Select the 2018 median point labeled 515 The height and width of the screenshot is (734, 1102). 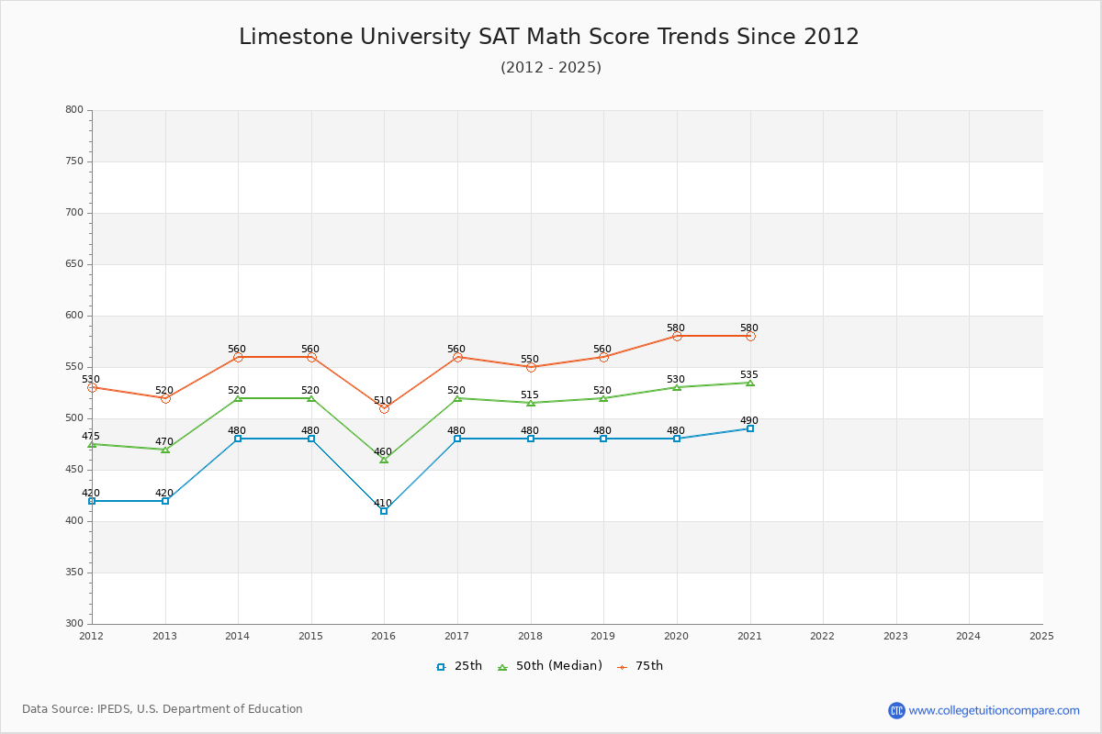coord(531,403)
